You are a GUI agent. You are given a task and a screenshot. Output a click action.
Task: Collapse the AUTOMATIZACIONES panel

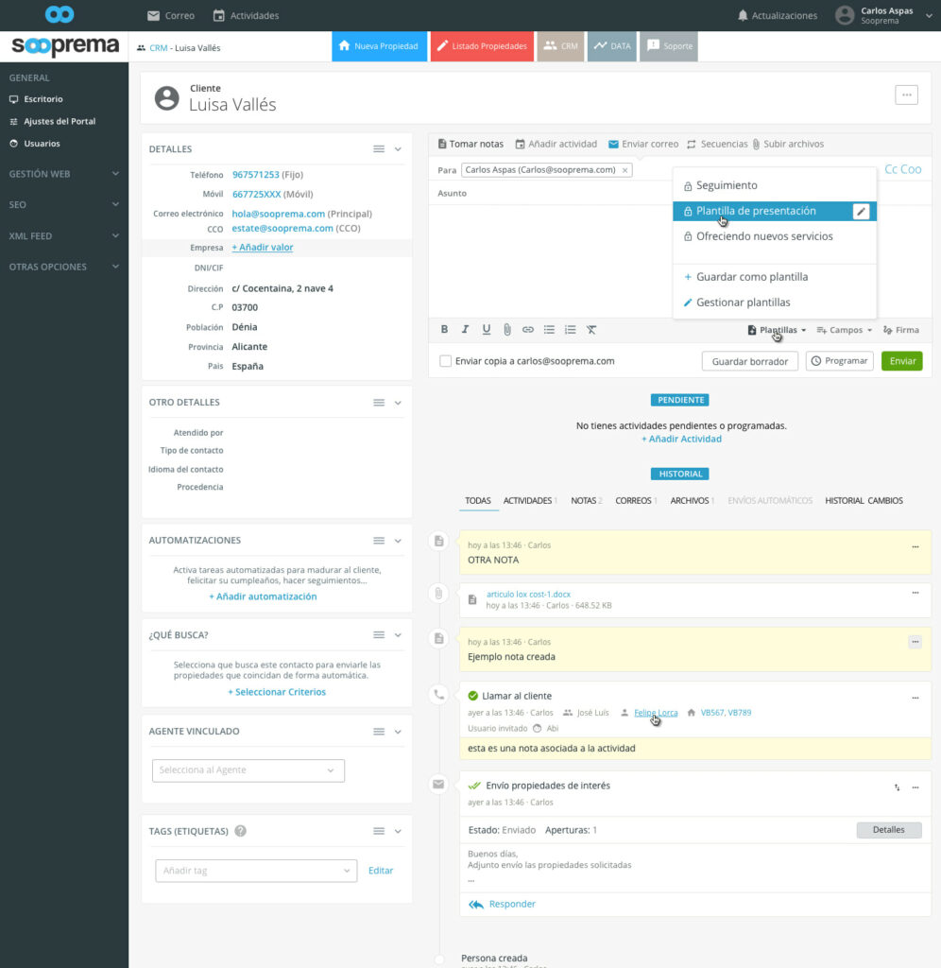tap(398, 540)
